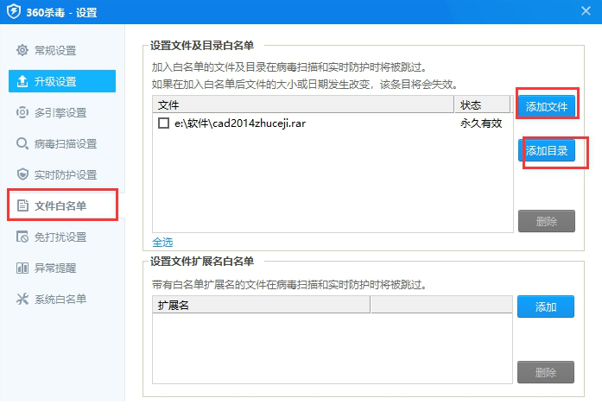The height and width of the screenshot is (417, 602).
Task: Click the upload icon beside 升级设置
Action: click(x=22, y=81)
